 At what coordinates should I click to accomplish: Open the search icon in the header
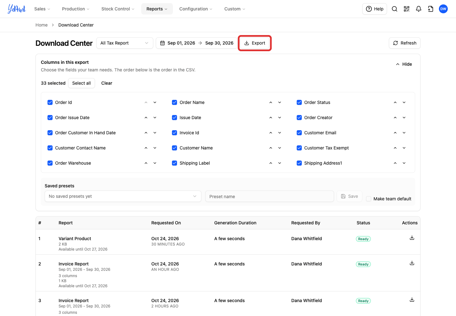point(395,9)
